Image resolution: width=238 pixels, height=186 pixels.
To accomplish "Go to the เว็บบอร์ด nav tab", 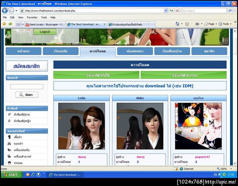I will pyautogui.click(x=61, y=51).
